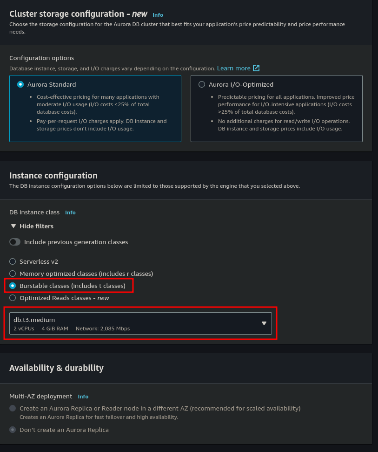Select Burstable classes radio button
This screenshot has height=452, width=378.
pos(13,286)
